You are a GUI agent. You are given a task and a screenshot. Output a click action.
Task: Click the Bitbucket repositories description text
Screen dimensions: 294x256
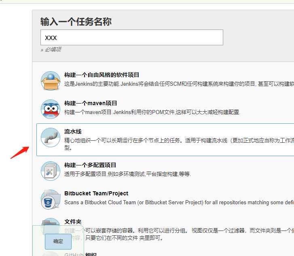pos(179,202)
